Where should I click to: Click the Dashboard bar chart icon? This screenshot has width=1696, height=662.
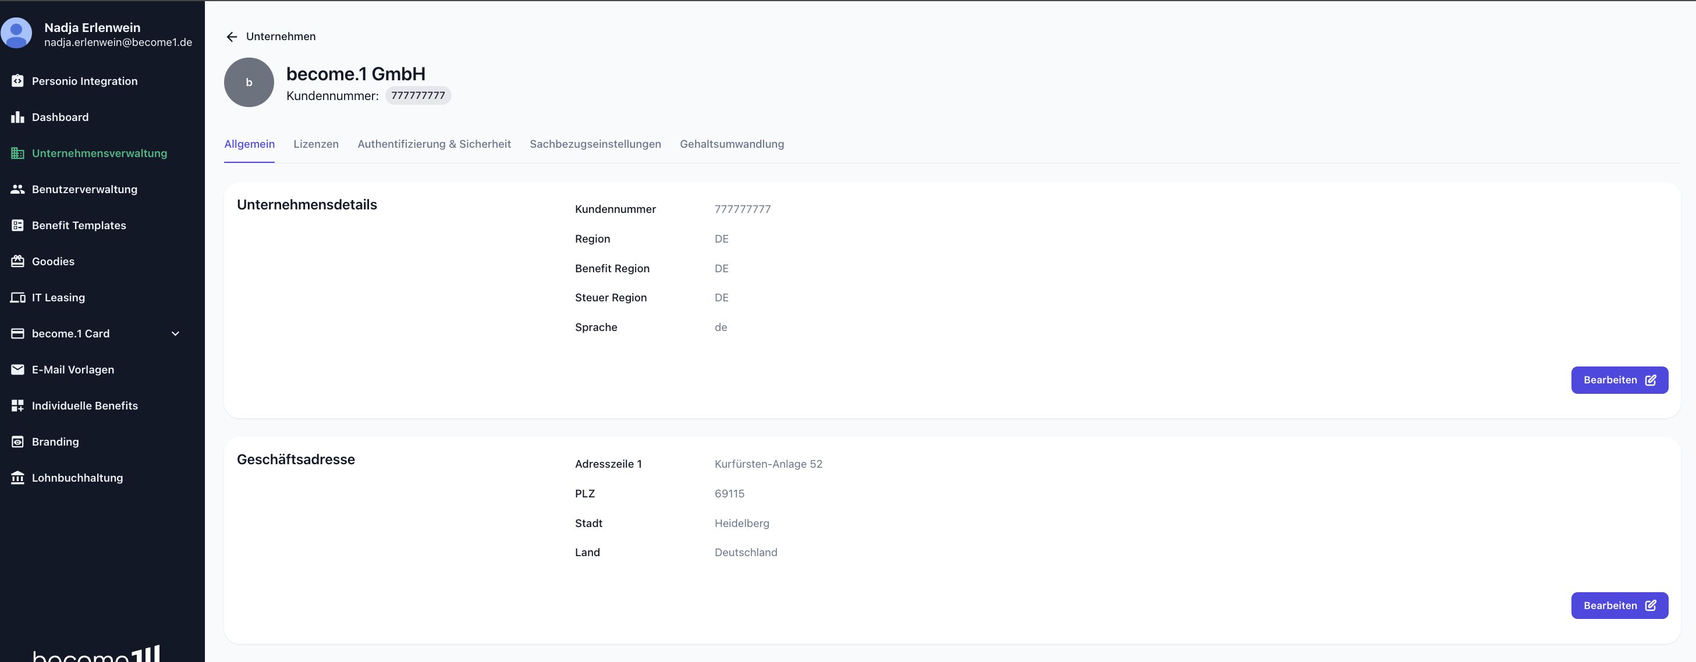[x=18, y=117]
